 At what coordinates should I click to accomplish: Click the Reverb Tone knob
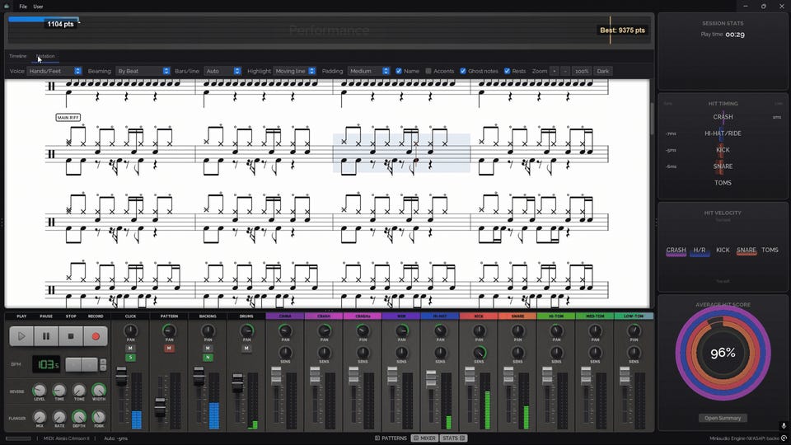click(x=79, y=390)
